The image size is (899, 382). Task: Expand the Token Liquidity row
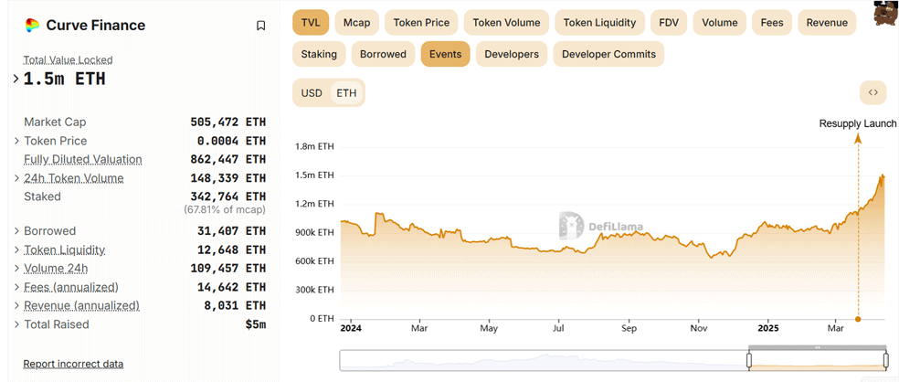coord(17,250)
